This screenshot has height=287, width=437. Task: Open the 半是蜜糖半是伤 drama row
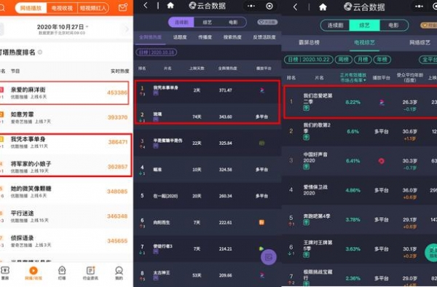coord(208,143)
